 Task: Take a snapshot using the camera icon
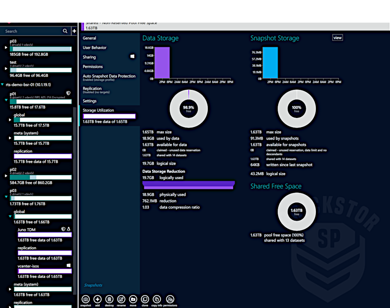click(x=85, y=299)
